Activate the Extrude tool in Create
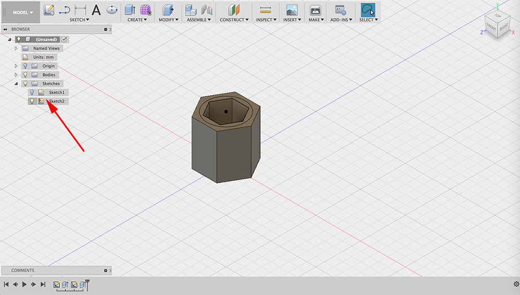 129,10
